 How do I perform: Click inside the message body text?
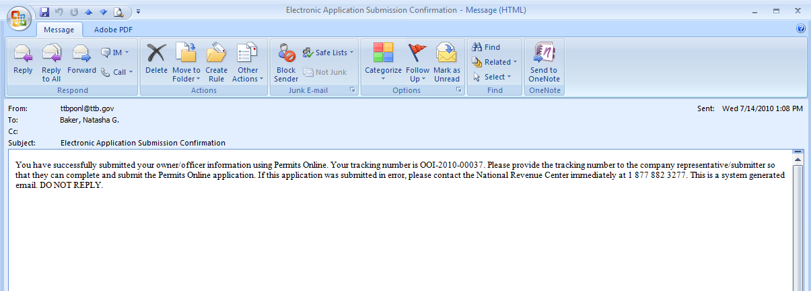click(x=400, y=174)
